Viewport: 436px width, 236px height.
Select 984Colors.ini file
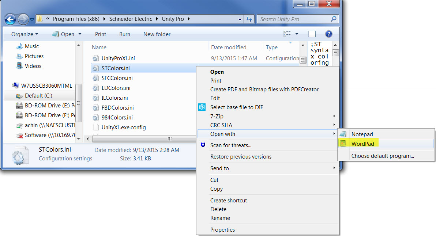point(117,117)
